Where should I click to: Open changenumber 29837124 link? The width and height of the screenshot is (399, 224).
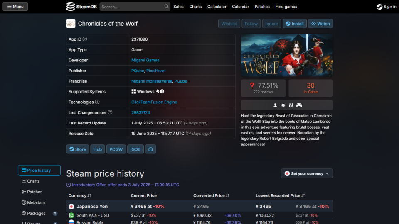click(x=140, y=112)
